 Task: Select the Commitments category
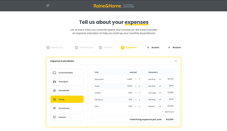click(x=67, y=73)
